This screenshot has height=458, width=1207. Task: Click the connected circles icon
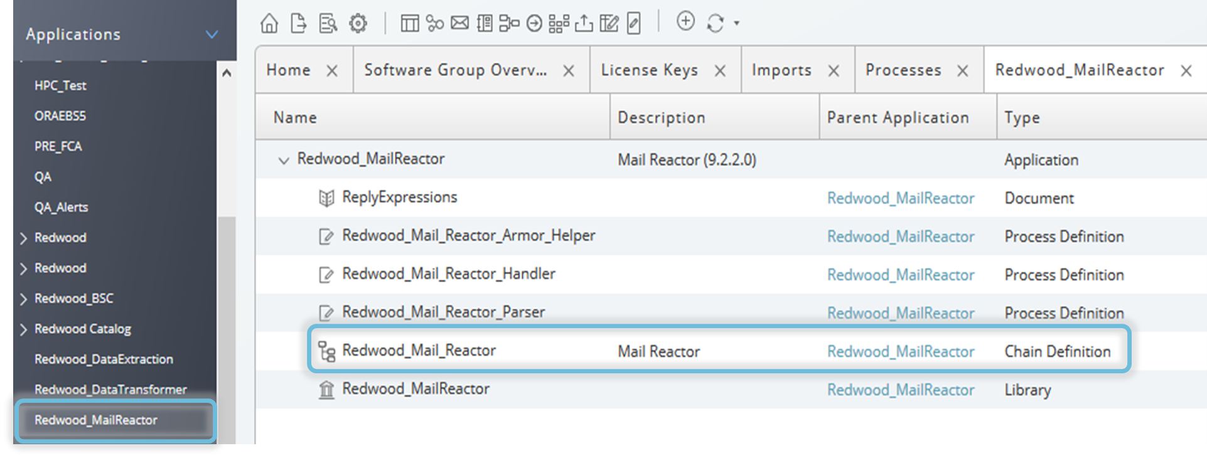[x=434, y=24]
